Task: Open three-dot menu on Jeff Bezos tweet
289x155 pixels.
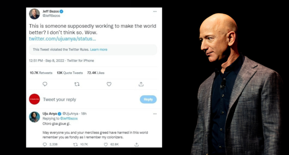Action: (155, 11)
